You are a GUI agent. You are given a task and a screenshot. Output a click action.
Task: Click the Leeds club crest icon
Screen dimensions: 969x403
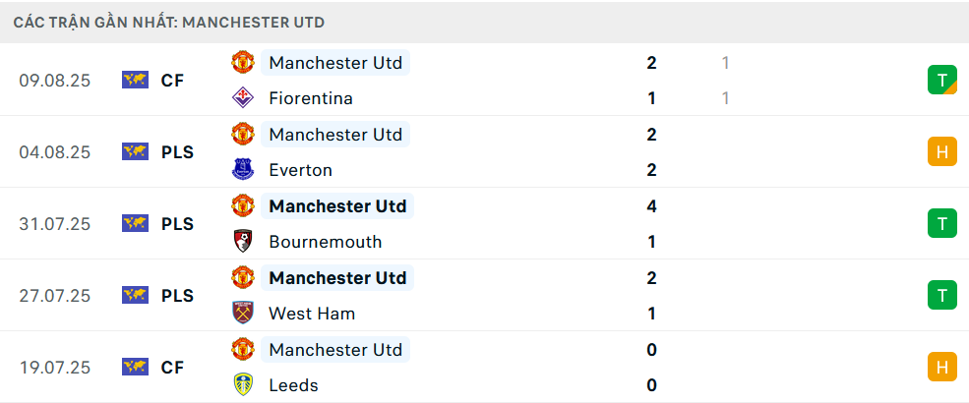[242, 385]
